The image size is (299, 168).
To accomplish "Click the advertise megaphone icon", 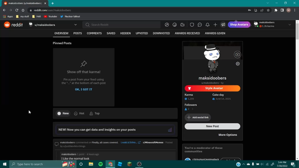I will click(223, 25).
